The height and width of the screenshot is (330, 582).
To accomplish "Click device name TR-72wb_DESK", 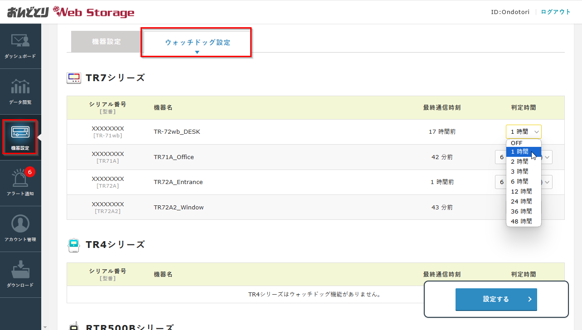I will 177,132.
